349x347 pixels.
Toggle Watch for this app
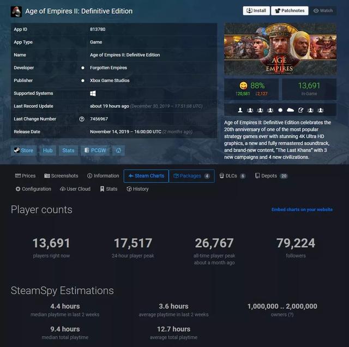(x=323, y=11)
